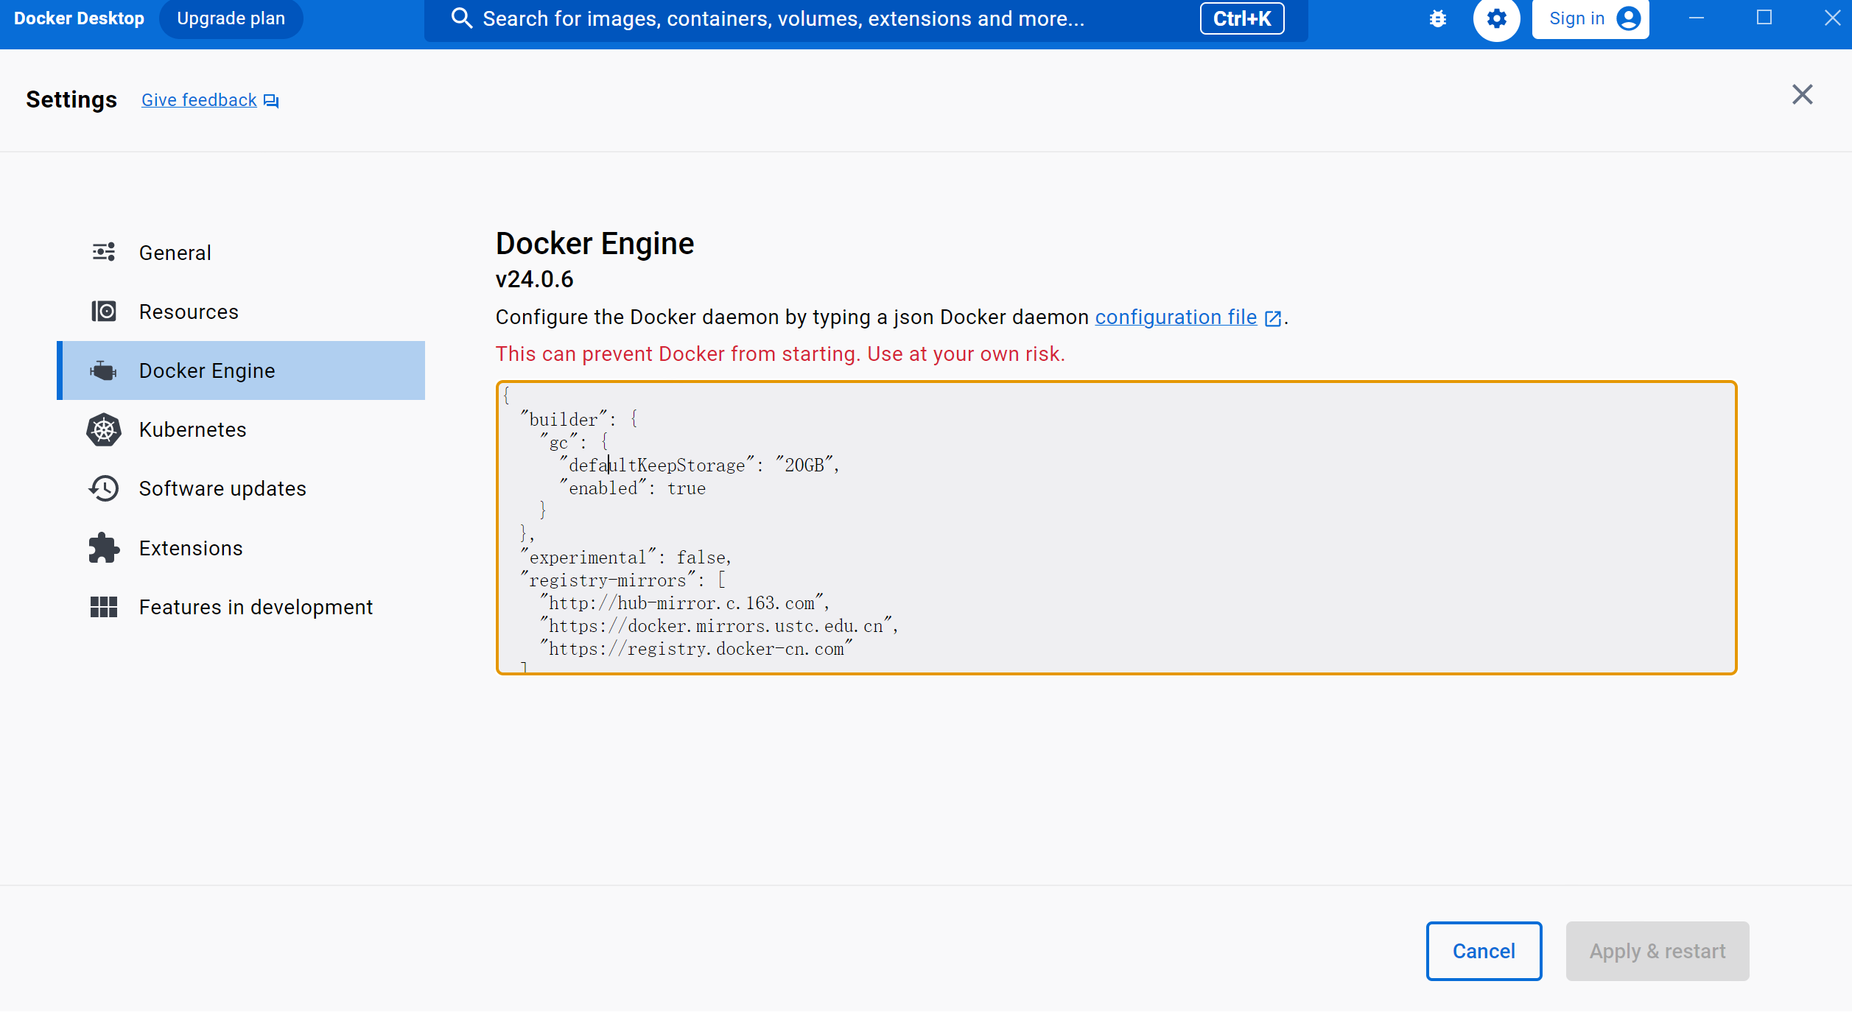Click the search magnifier icon

point(462,18)
